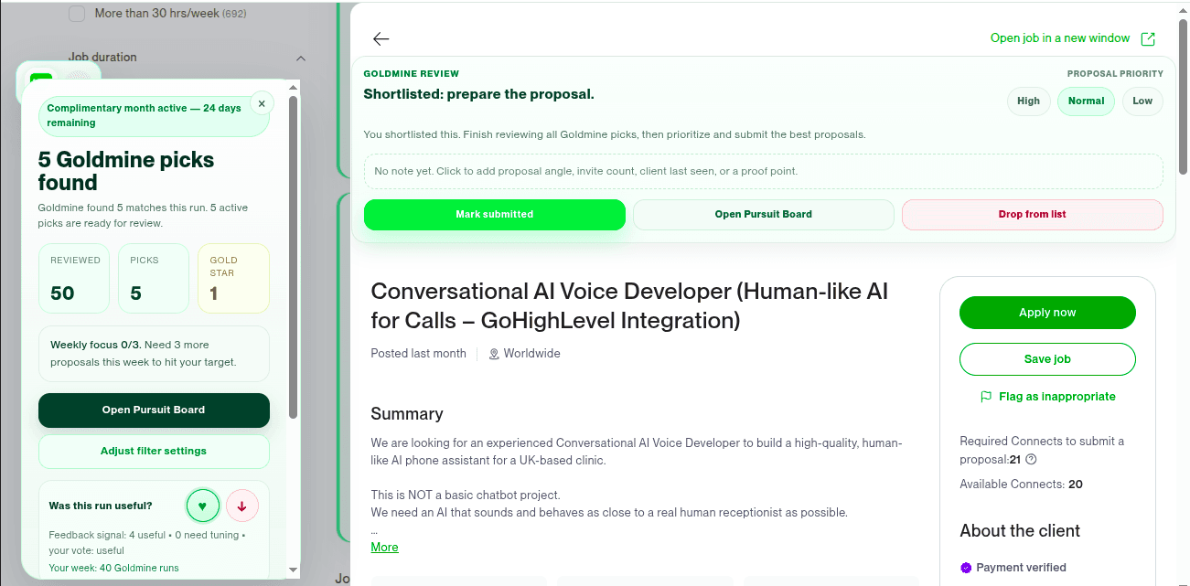
Task: Click the Gold Star 1 stat card
Action: [234, 278]
